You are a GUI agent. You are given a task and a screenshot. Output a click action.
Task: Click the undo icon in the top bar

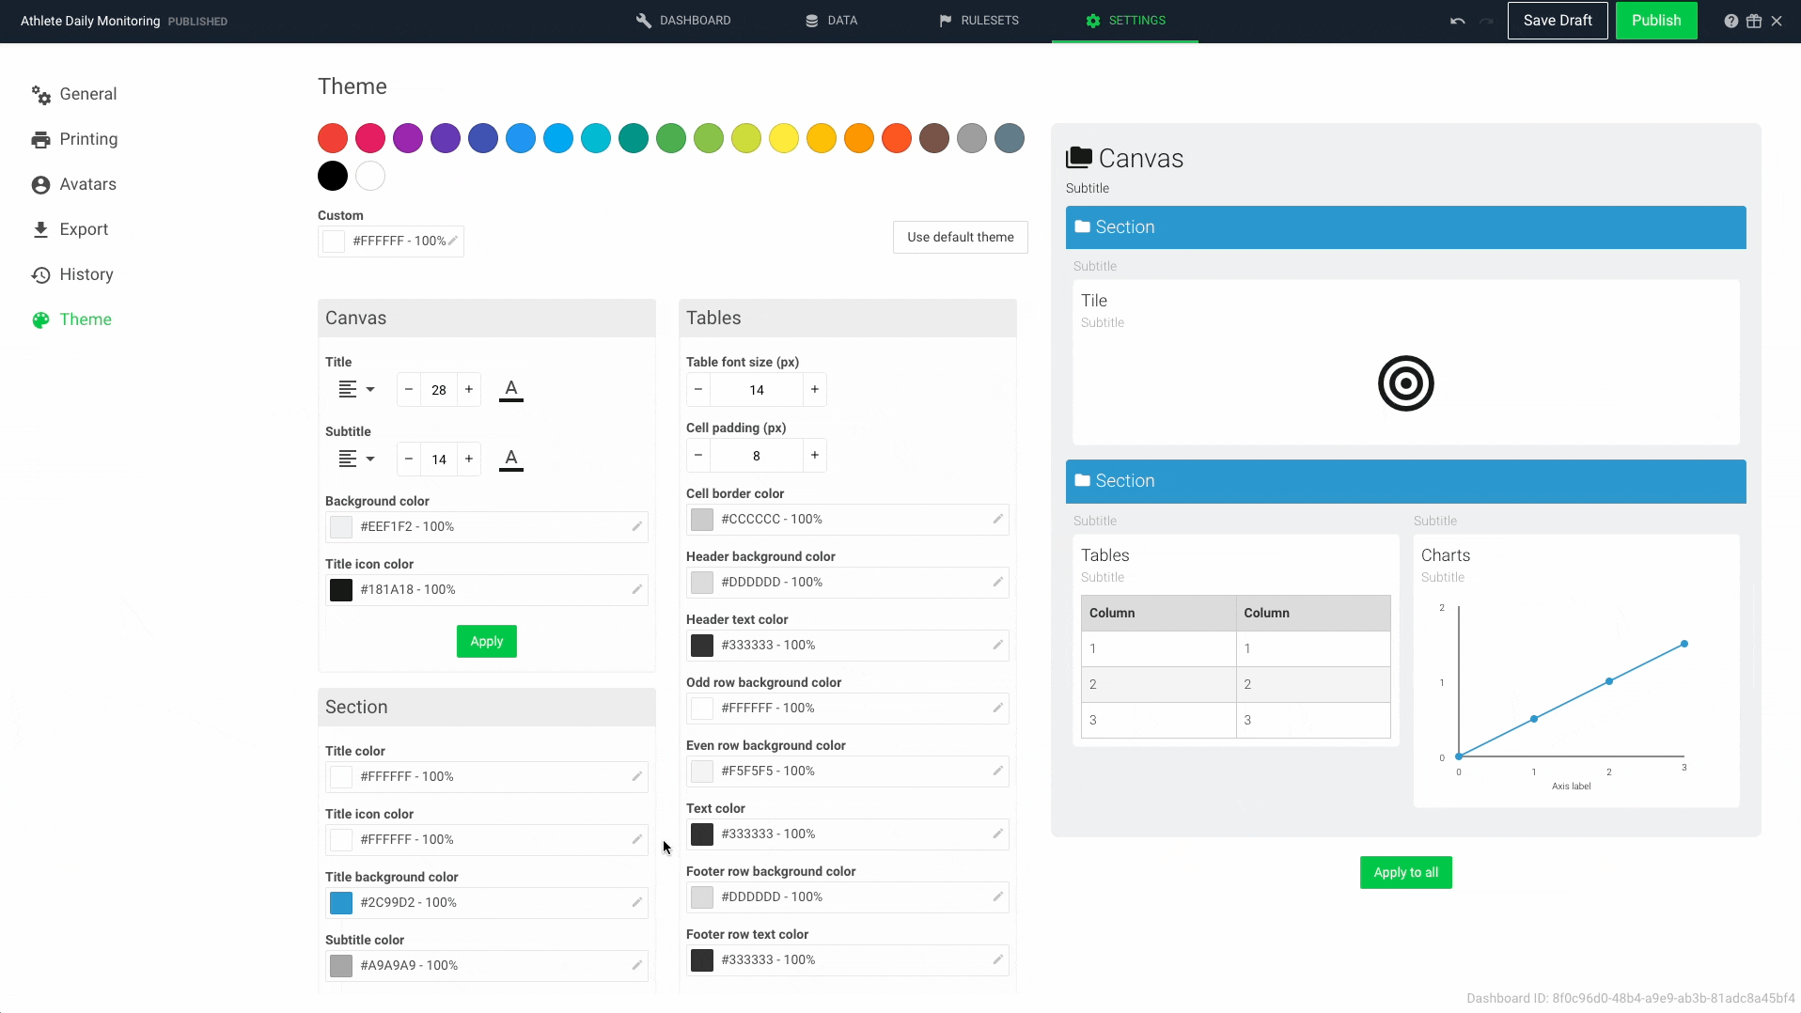[1456, 20]
